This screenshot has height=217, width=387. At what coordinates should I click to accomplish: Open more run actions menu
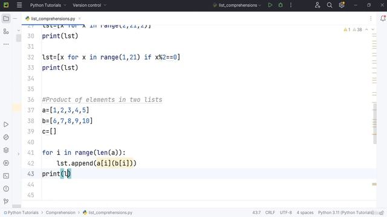[291, 5]
